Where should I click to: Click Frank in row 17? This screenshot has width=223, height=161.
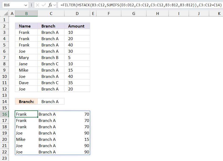click(26, 120)
